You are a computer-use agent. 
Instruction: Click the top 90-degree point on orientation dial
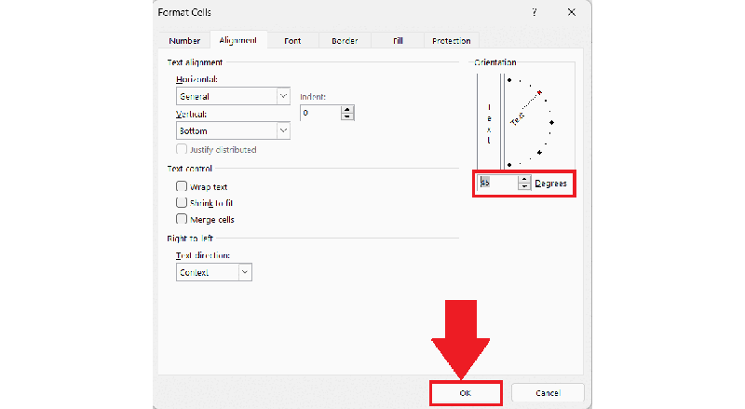pyautogui.click(x=509, y=80)
